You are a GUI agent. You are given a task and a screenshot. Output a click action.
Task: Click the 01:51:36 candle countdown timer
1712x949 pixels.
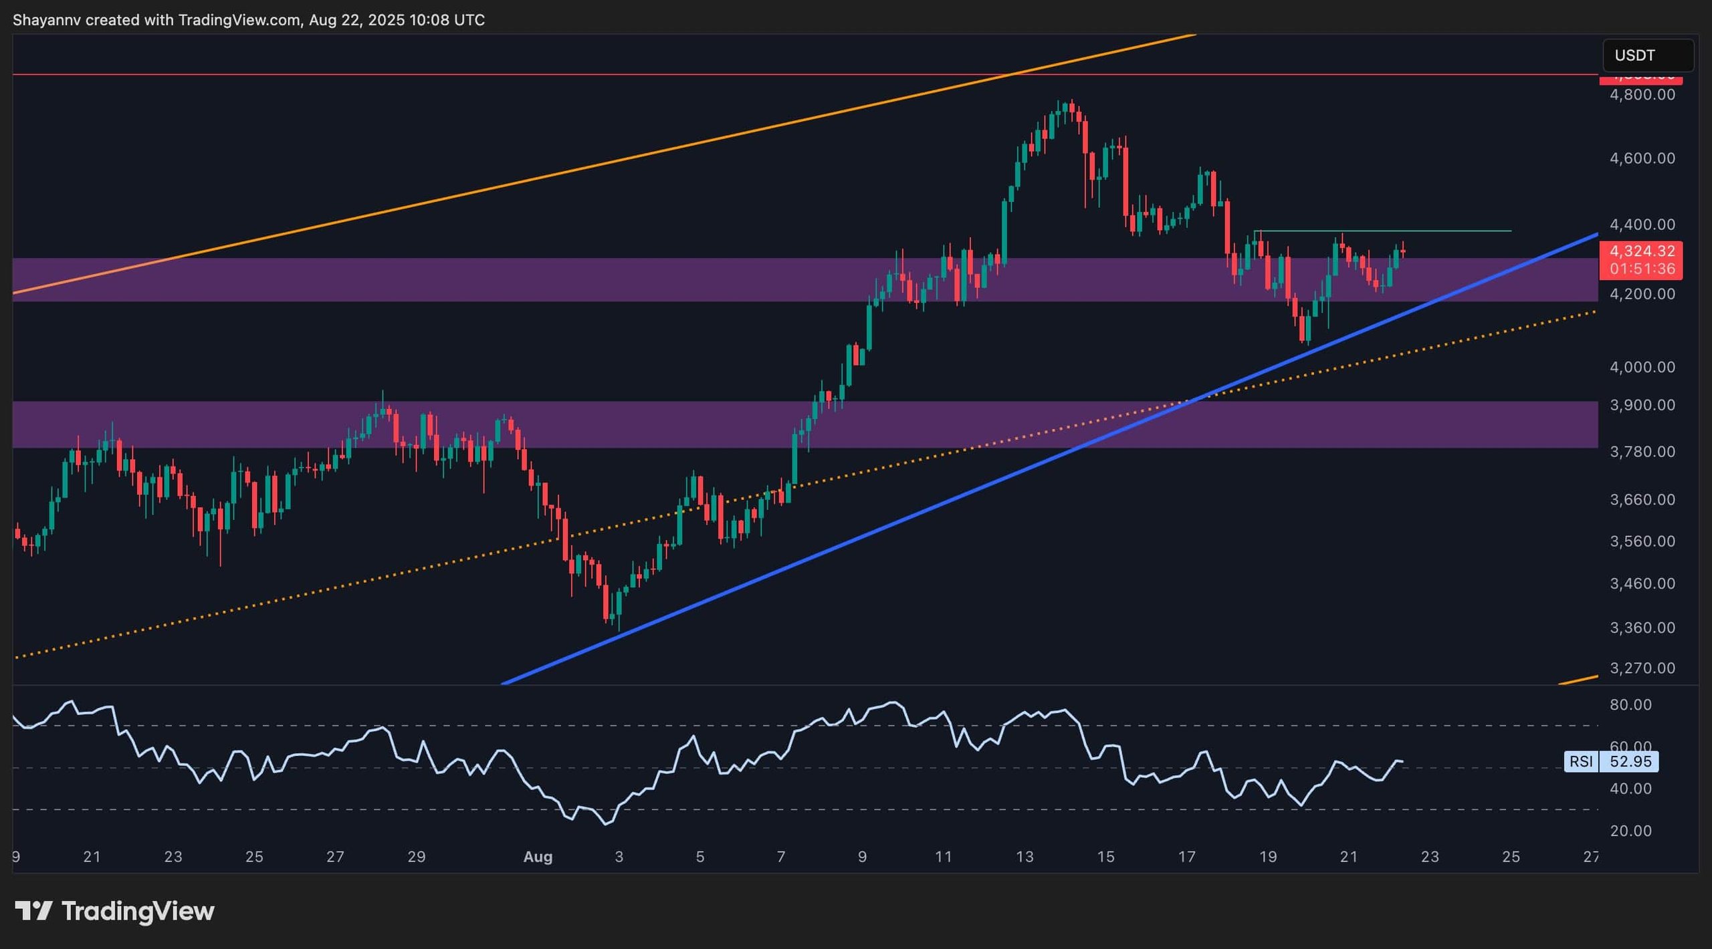tap(1641, 269)
